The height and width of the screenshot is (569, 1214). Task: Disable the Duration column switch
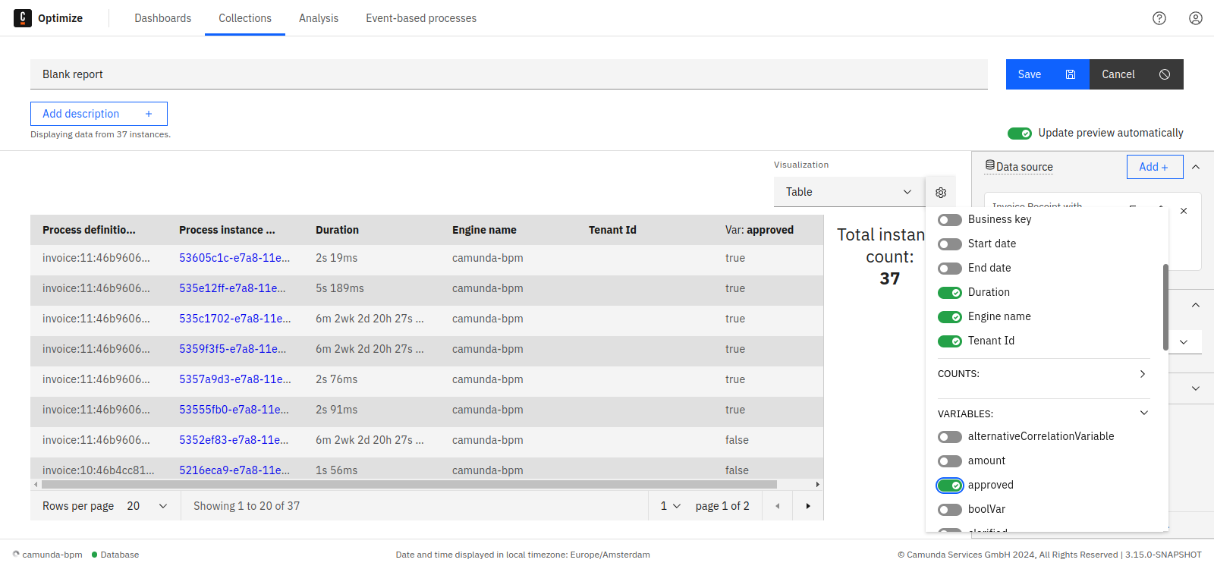[950, 293]
